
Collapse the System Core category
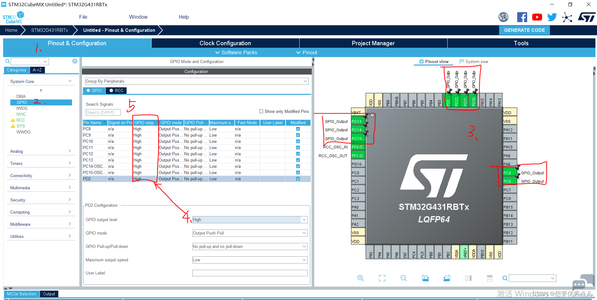(41, 81)
